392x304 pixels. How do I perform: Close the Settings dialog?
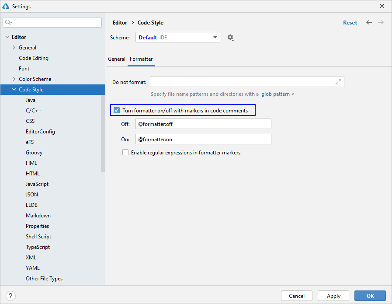click(382, 6)
